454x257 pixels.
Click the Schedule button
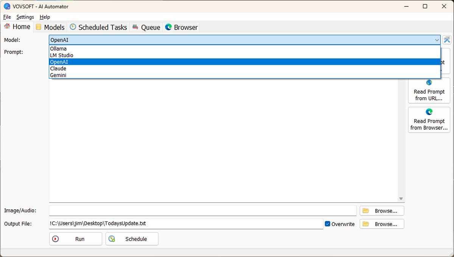[132, 239]
